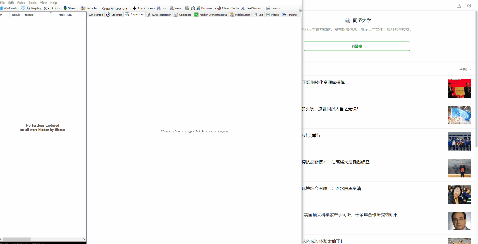Viewport: 478px width, 244px height.
Task: Switch to the FiddlerScript tab
Action: click(x=240, y=15)
